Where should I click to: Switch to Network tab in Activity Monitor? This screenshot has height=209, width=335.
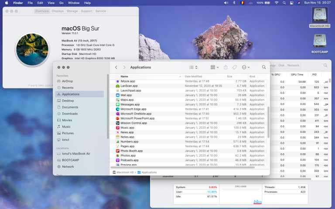pyautogui.click(x=293, y=65)
